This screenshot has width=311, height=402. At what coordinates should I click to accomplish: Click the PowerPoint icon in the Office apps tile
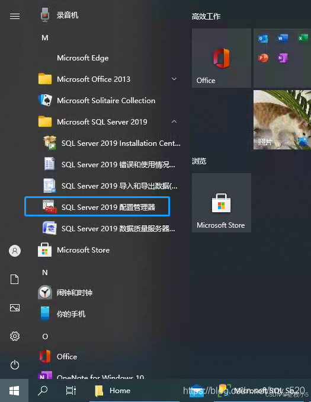tap(263, 58)
